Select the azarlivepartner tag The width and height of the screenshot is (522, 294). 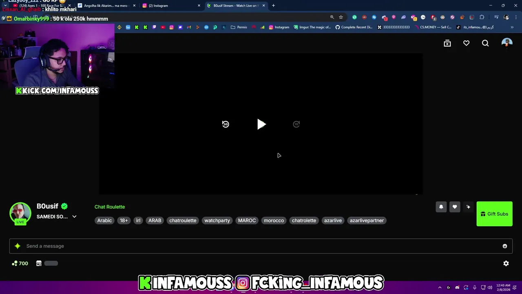click(x=367, y=220)
